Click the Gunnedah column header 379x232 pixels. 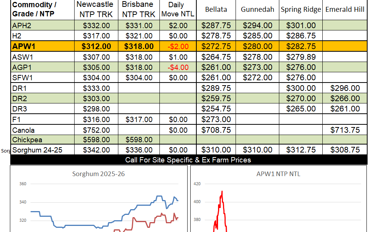[257, 10]
